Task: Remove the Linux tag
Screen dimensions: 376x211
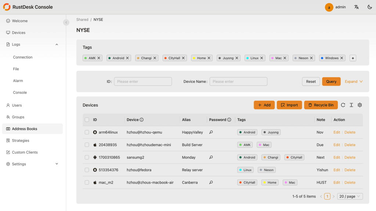Action: tap(261, 58)
